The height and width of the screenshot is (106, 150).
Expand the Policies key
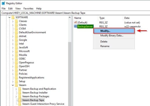[x=13, y=74]
